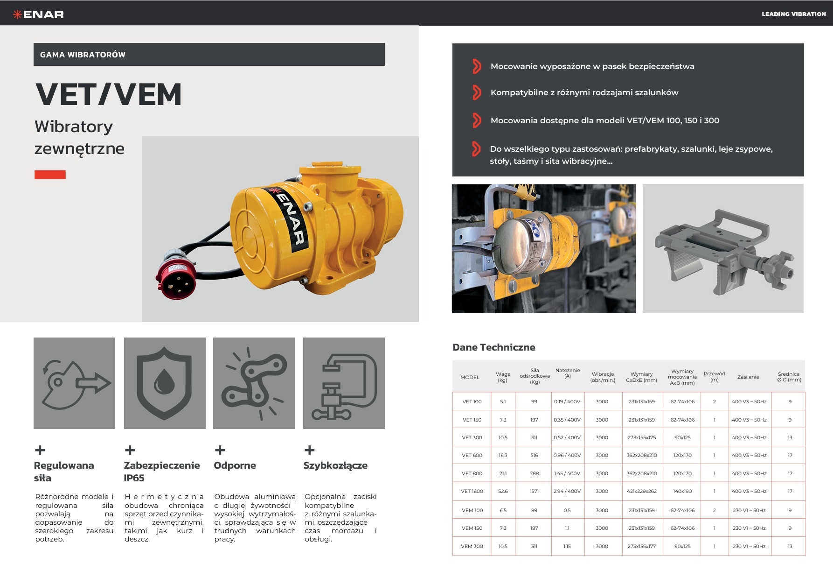Click the chain link resistance icon
The image size is (833, 577).
(x=254, y=383)
